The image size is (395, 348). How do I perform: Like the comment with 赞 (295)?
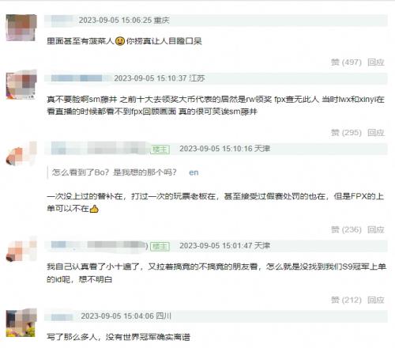pyautogui.click(x=346, y=133)
